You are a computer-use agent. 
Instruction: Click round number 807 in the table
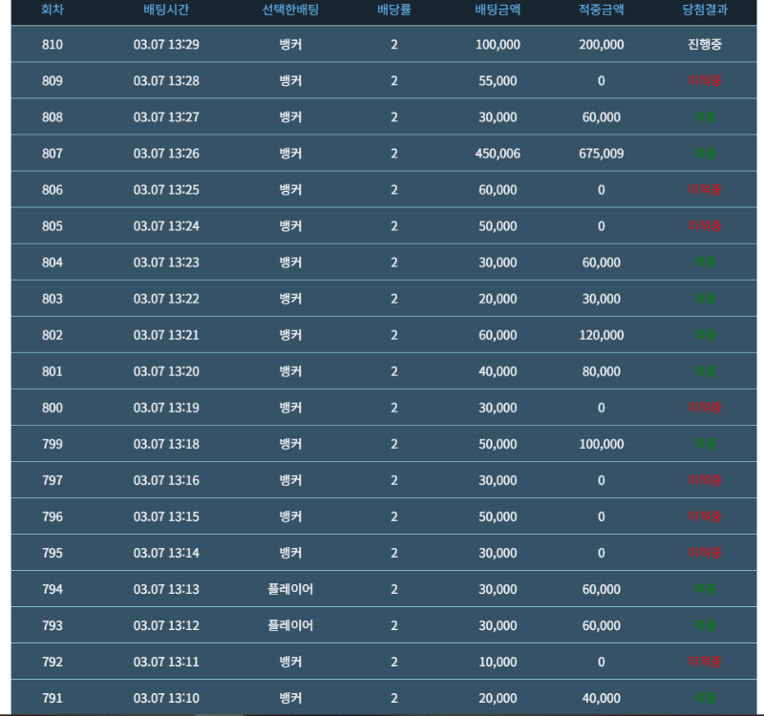tap(53, 154)
